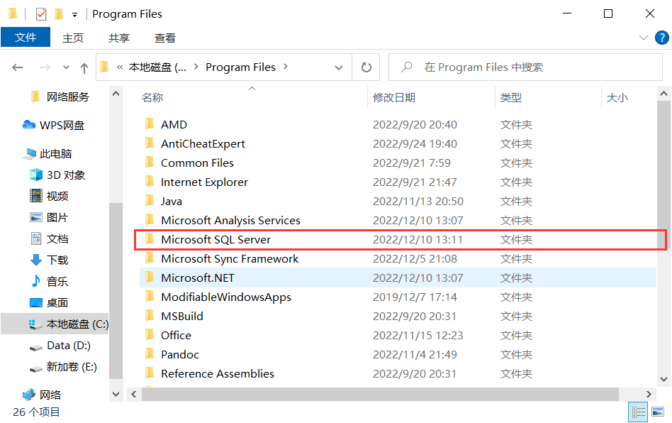Go up one folder level arrow
This screenshot has height=423, width=672.
[x=84, y=68]
